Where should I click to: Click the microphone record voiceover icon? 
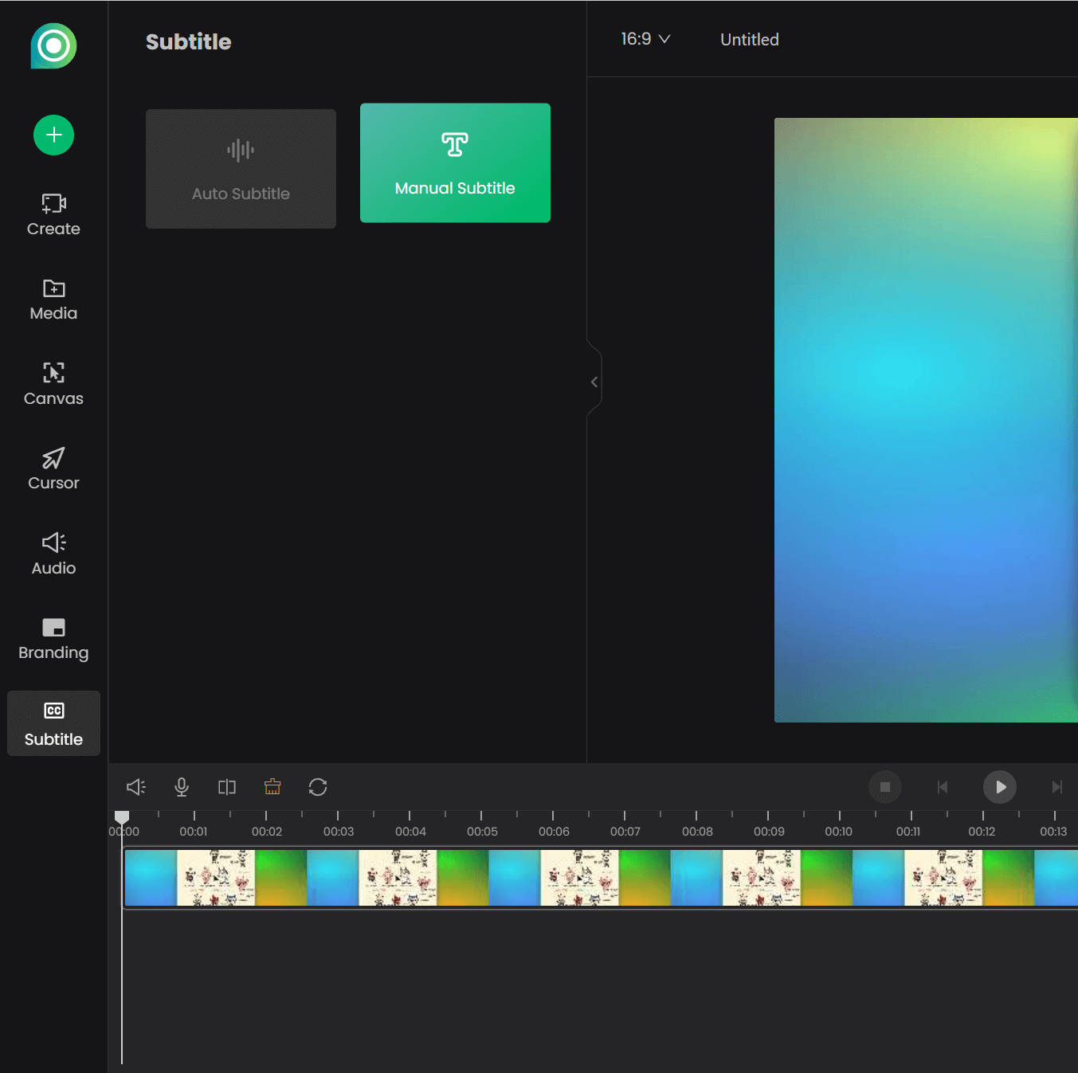click(182, 787)
